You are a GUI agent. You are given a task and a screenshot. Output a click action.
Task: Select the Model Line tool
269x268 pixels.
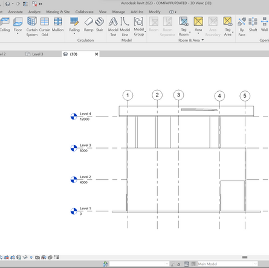(x=125, y=27)
